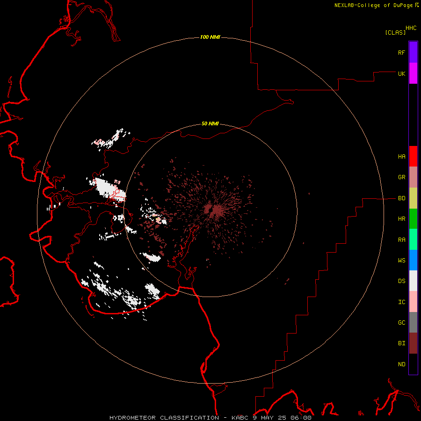Viewport: 421px width, 421px height.
Task: Click the HHC product label
Action: pos(411,28)
